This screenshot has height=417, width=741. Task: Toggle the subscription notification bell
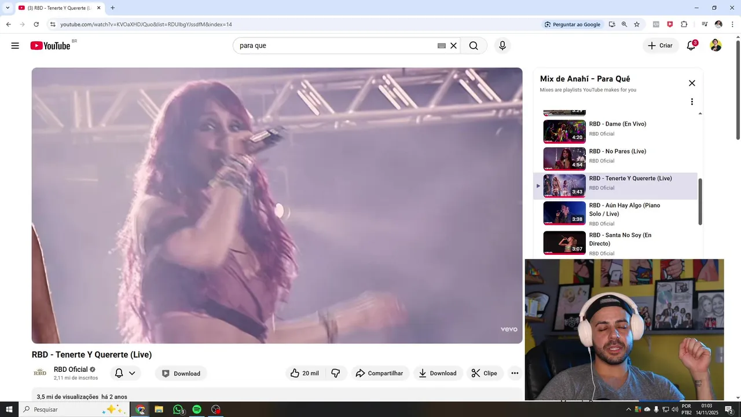click(x=119, y=374)
